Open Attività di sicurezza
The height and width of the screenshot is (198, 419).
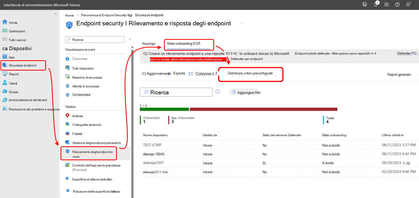pyautogui.click(x=86, y=86)
